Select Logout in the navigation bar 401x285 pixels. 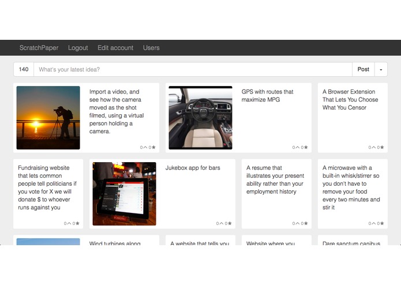tap(78, 48)
